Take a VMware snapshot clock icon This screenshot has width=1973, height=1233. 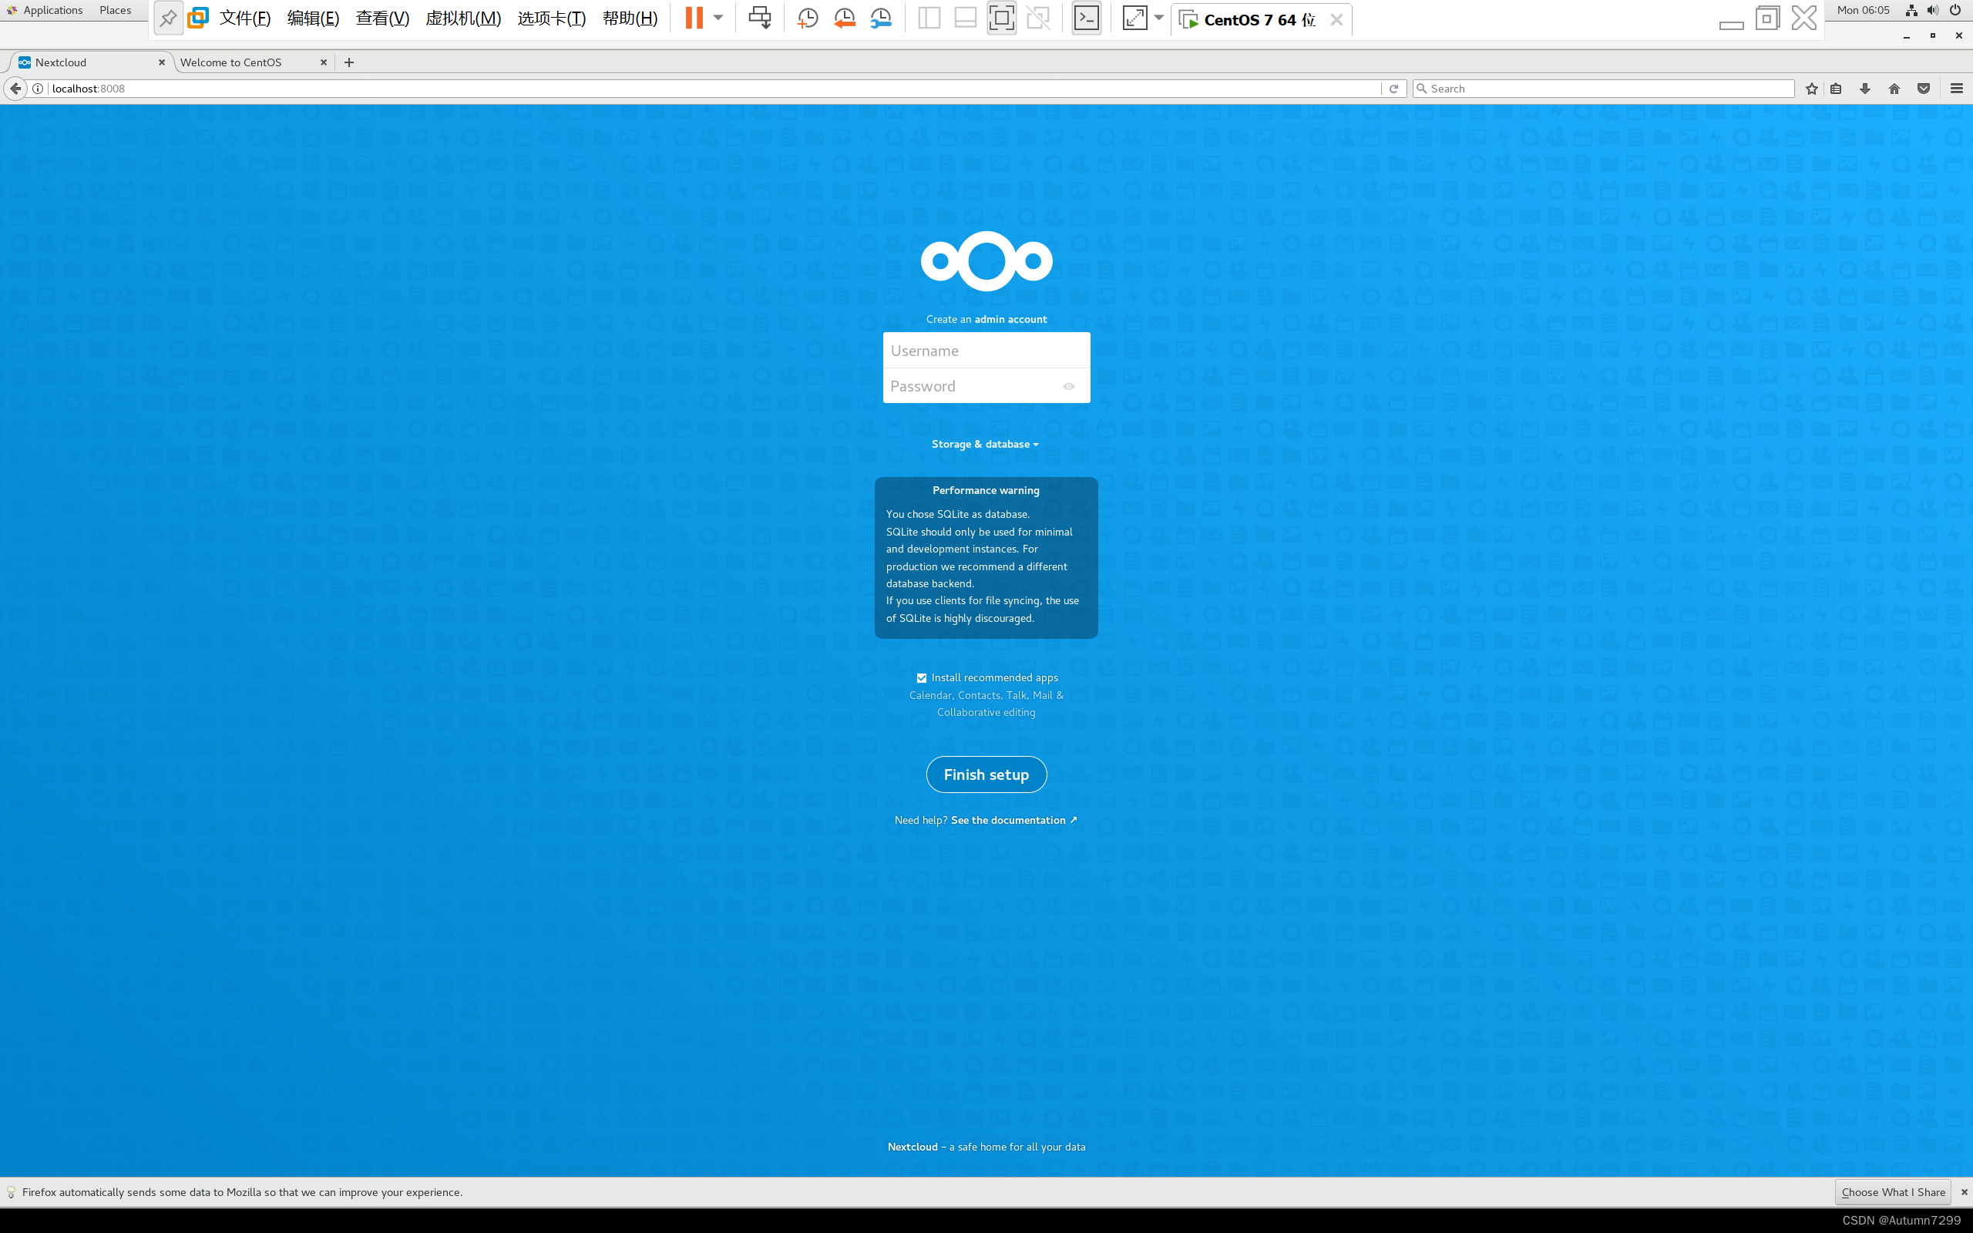807,18
